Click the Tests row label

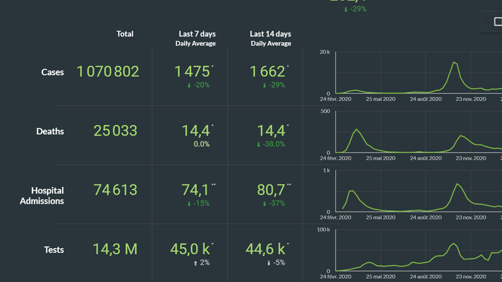pos(53,249)
